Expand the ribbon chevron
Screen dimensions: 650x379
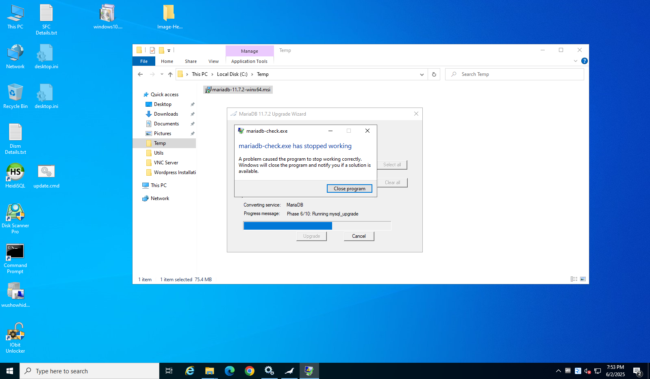coord(576,61)
